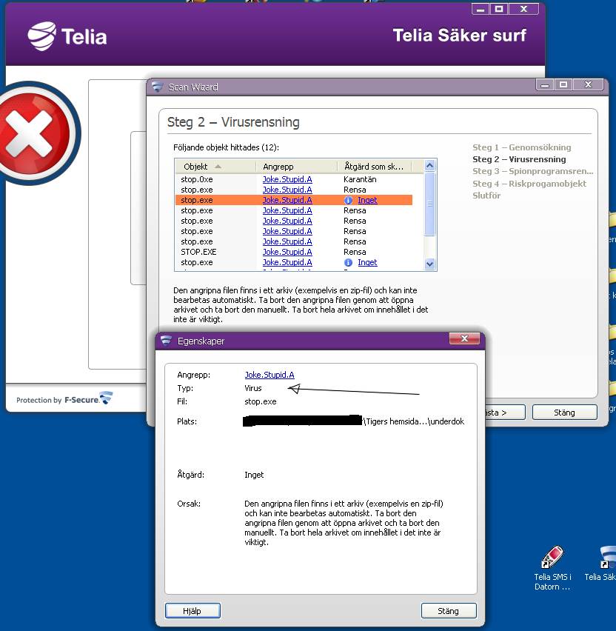Maximize the Telia Säker surf window
This screenshot has width=616, height=631.
[x=499, y=9]
